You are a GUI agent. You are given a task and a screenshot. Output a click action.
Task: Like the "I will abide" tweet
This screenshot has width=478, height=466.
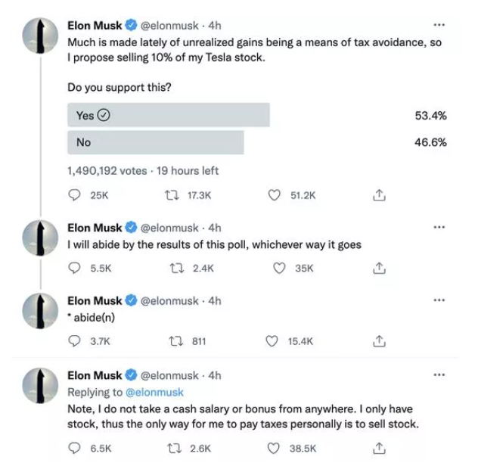click(x=275, y=268)
